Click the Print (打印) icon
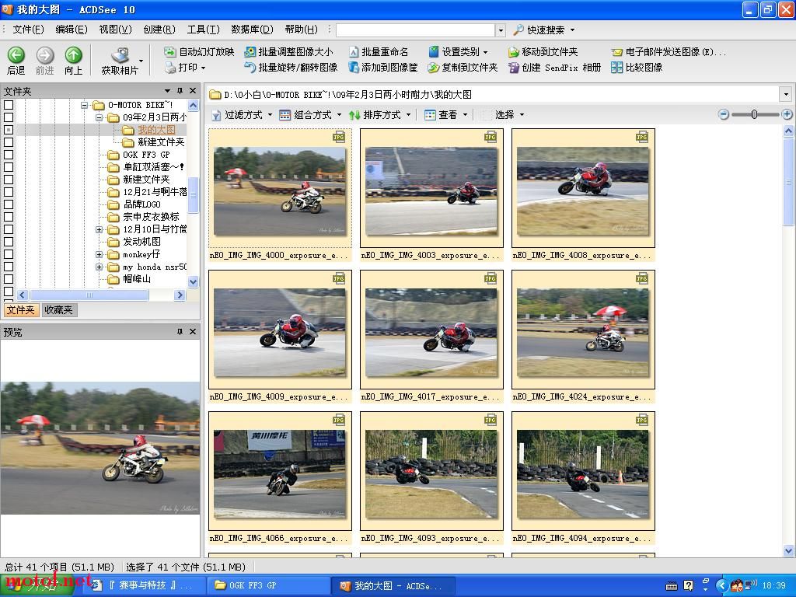 point(169,67)
